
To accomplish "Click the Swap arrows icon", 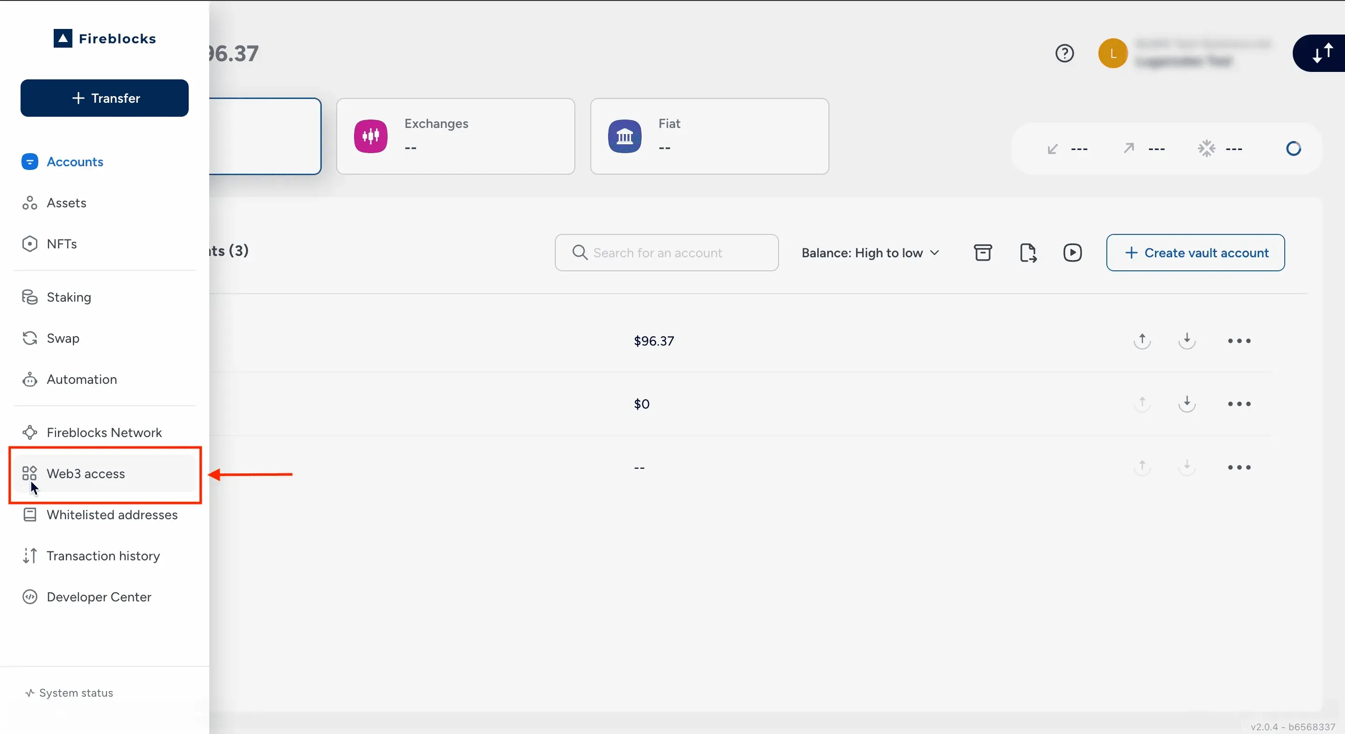I will click(30, 339).
